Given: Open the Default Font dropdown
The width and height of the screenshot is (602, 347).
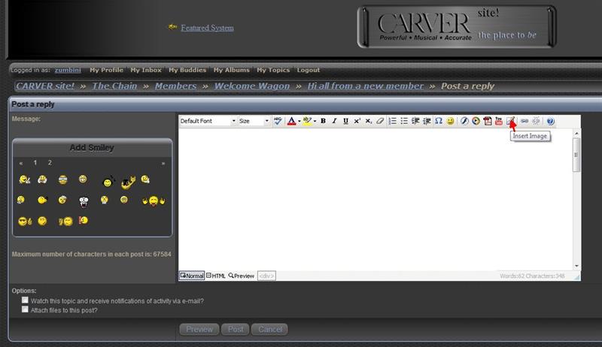Looking at the screenshot, I should (208, 121).
